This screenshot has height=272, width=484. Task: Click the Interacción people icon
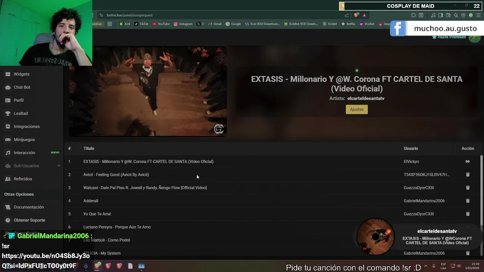coord(8,153)
